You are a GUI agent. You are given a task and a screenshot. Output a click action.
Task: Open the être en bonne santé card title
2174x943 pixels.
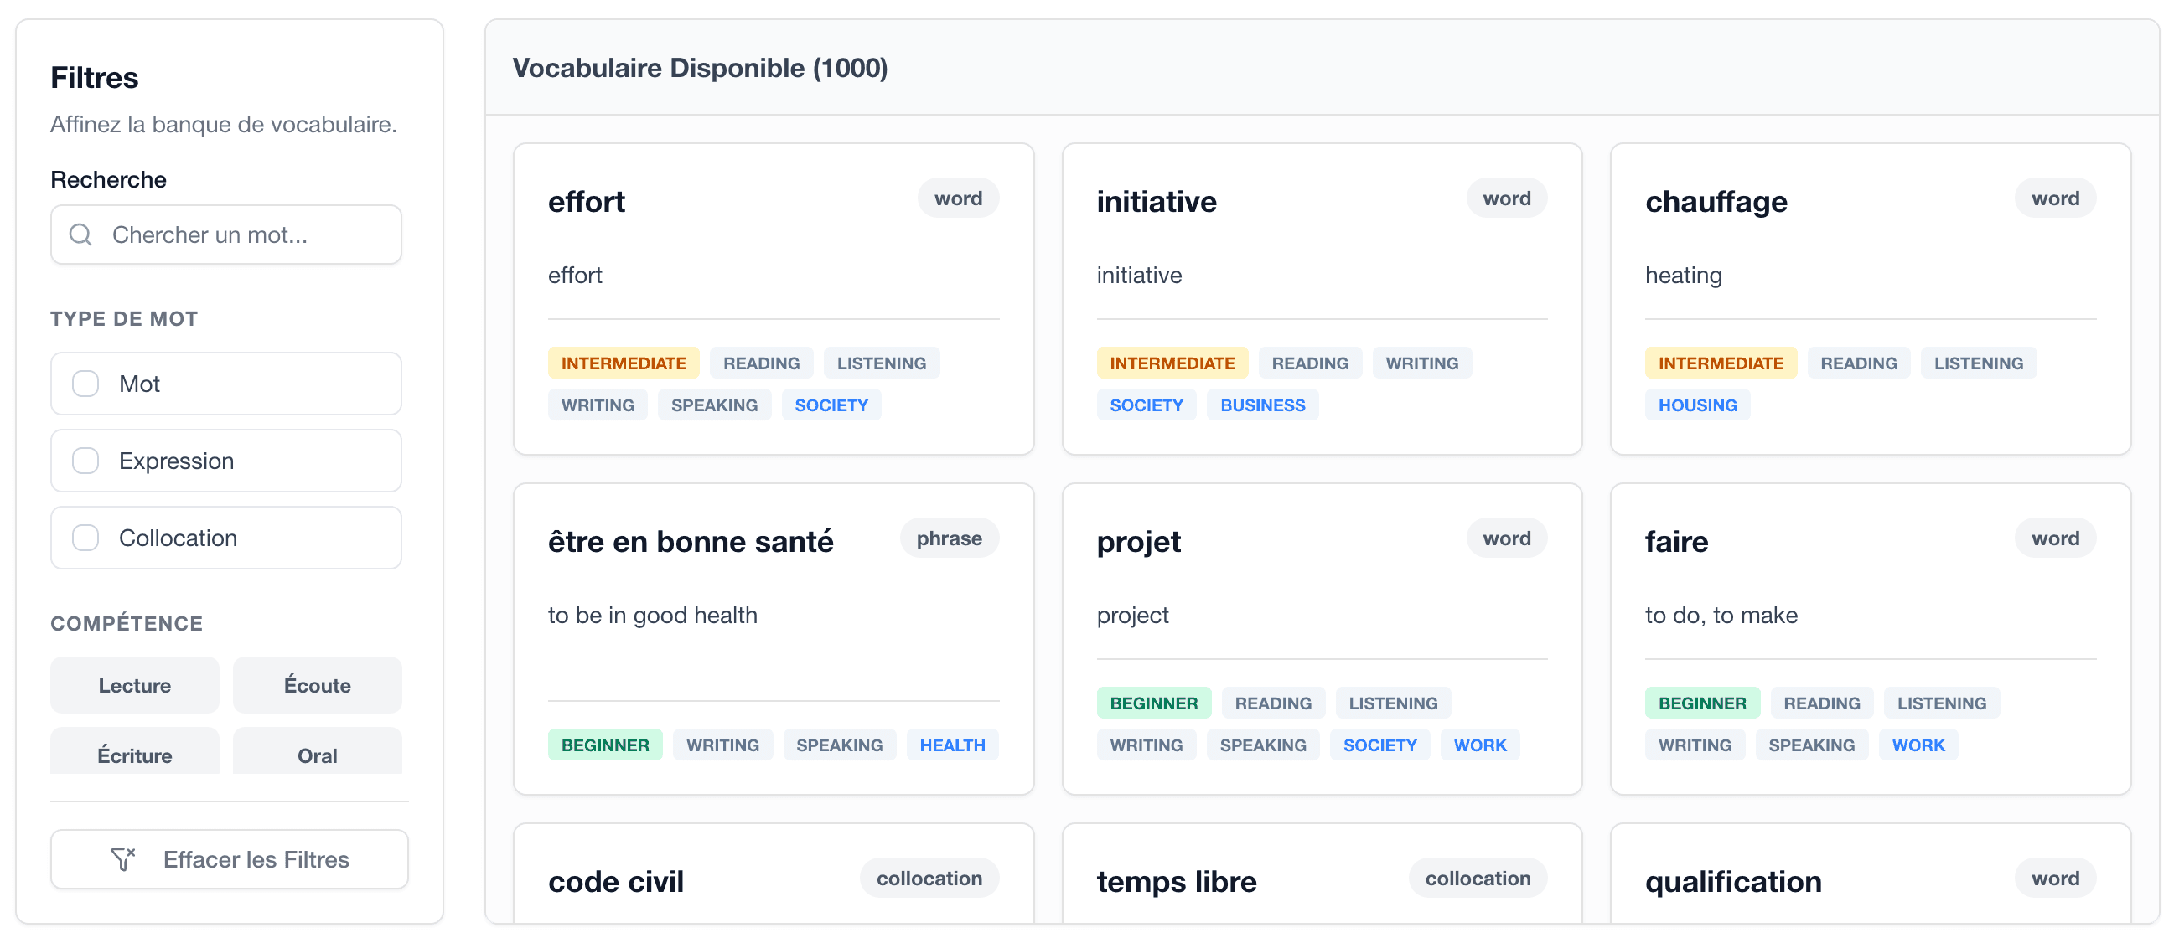point(691,542)
